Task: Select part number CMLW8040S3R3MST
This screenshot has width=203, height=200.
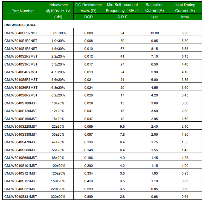Action: coord(21,64)
